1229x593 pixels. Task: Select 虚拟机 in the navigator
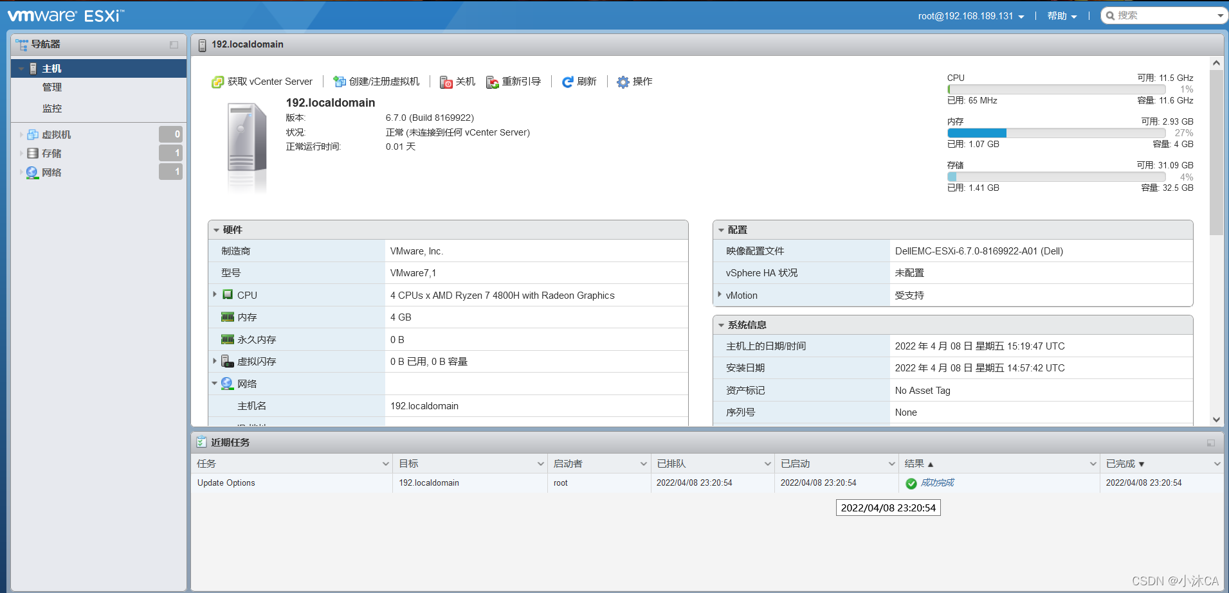(57, 134)
